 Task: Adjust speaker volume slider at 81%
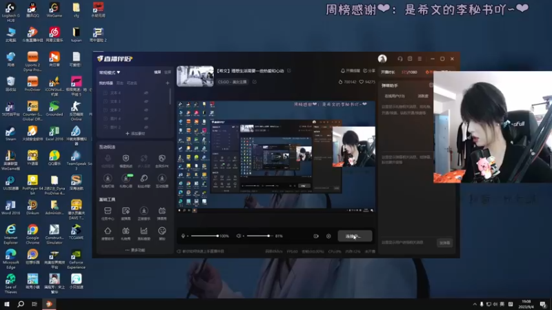pos(259,236)
